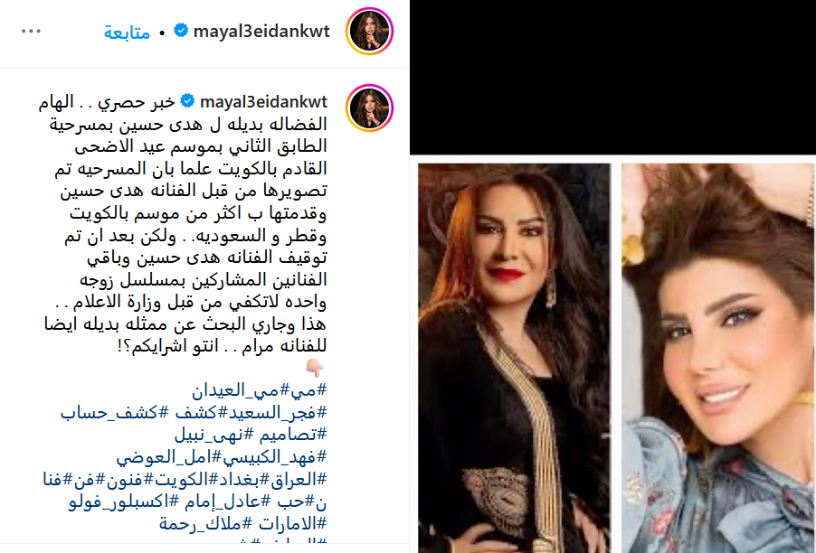
Task: Open the mayal3eidankwt username in header
Action: [x=261, y=32]
